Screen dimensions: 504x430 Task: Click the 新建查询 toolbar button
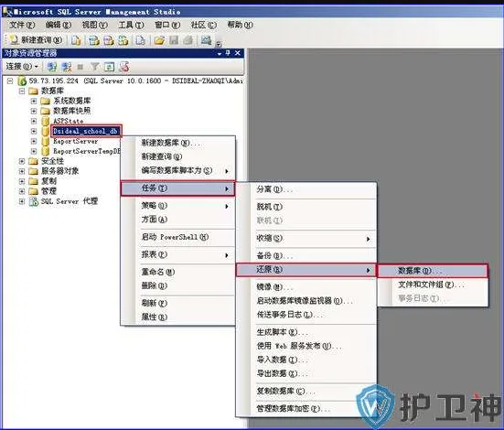click(x=36, y=40)
